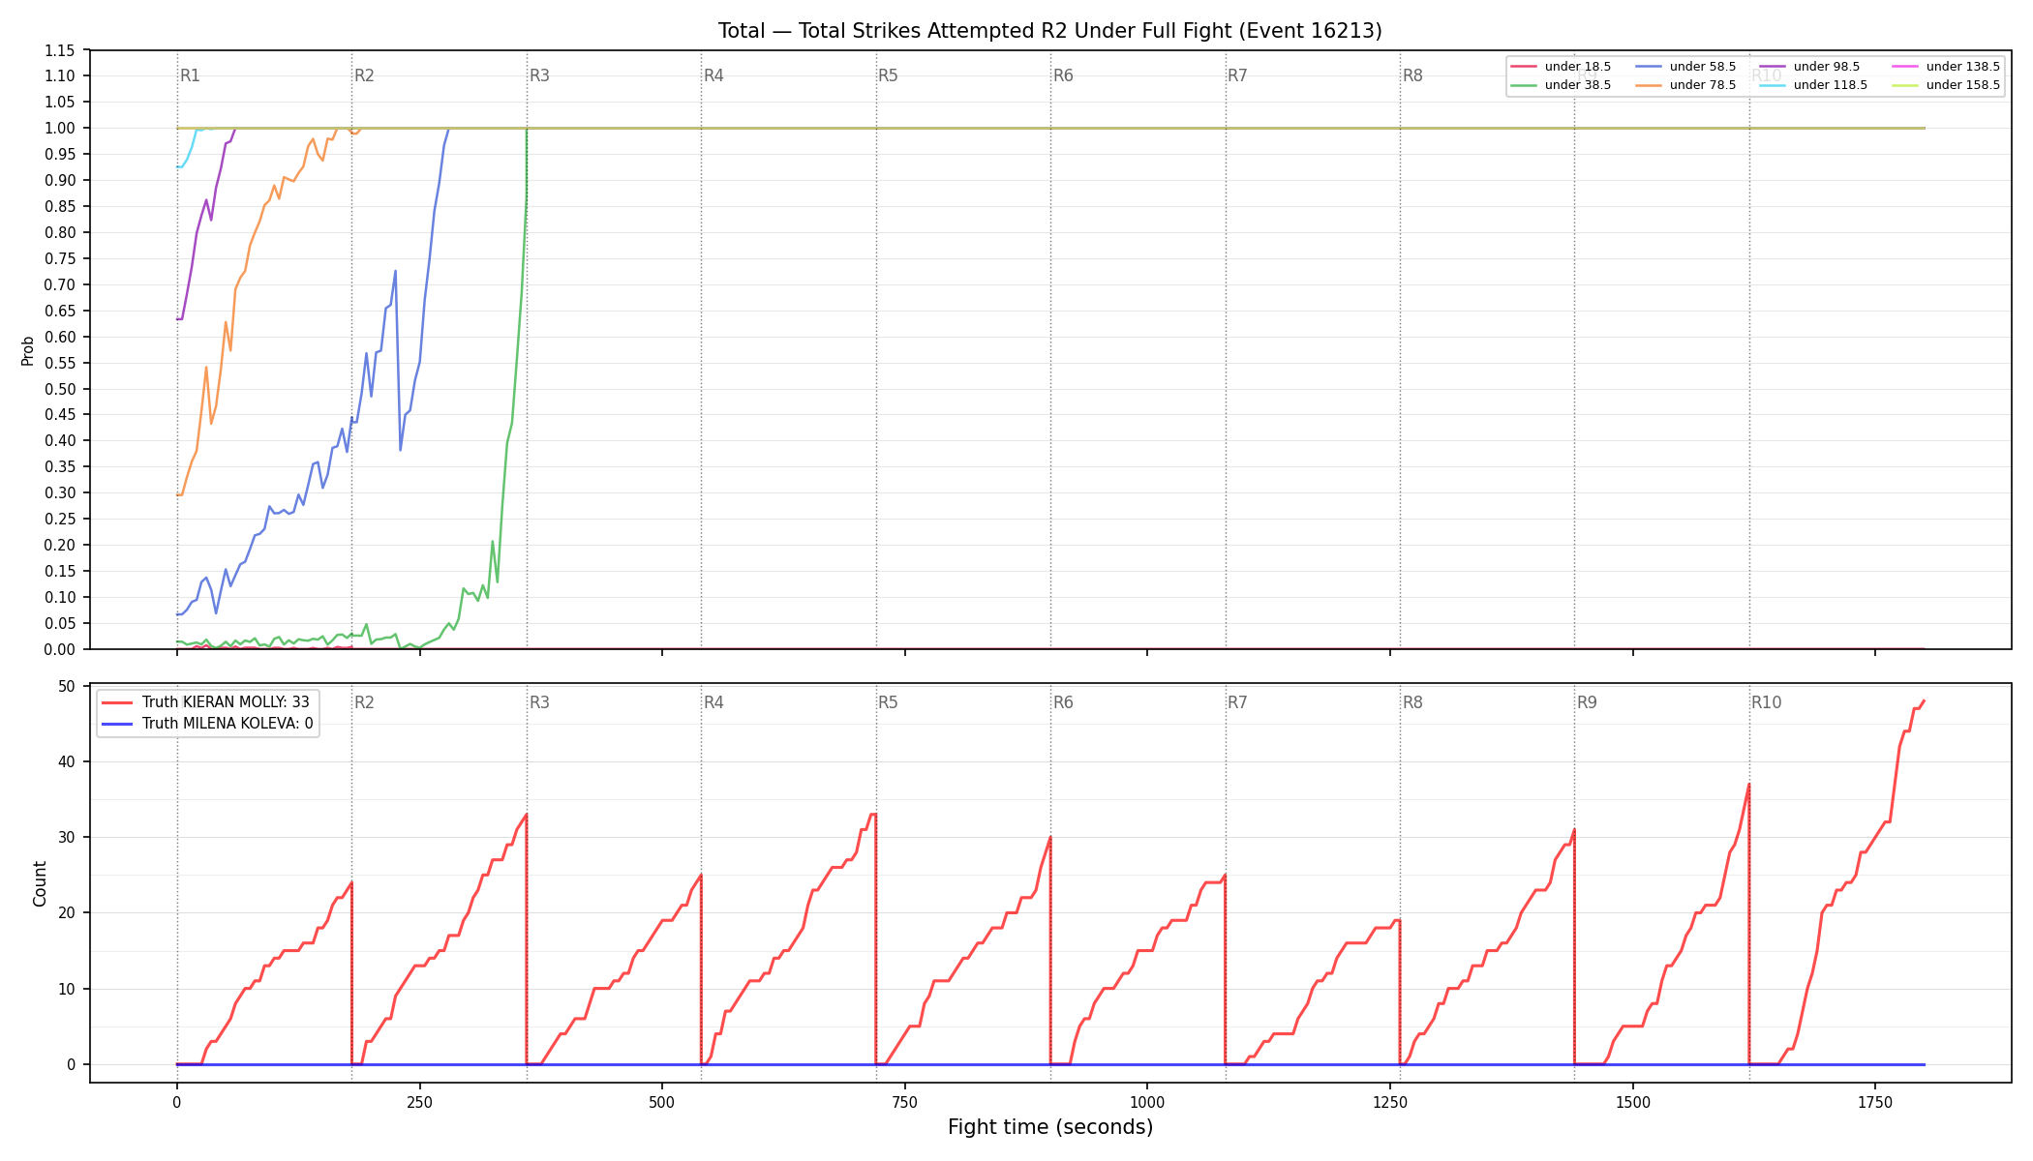The height and width of the screenshot is (1161, 2033).
Task: Click the green line swatch for 'under 38.5'
Action: tap(1524, 85)
